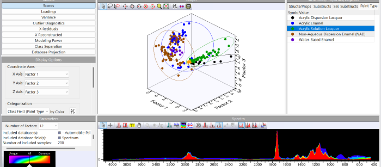This screenshot has height=167, width=381.
Task: Click the last icon in Spectra toolbar
Action: click(263, 125)
